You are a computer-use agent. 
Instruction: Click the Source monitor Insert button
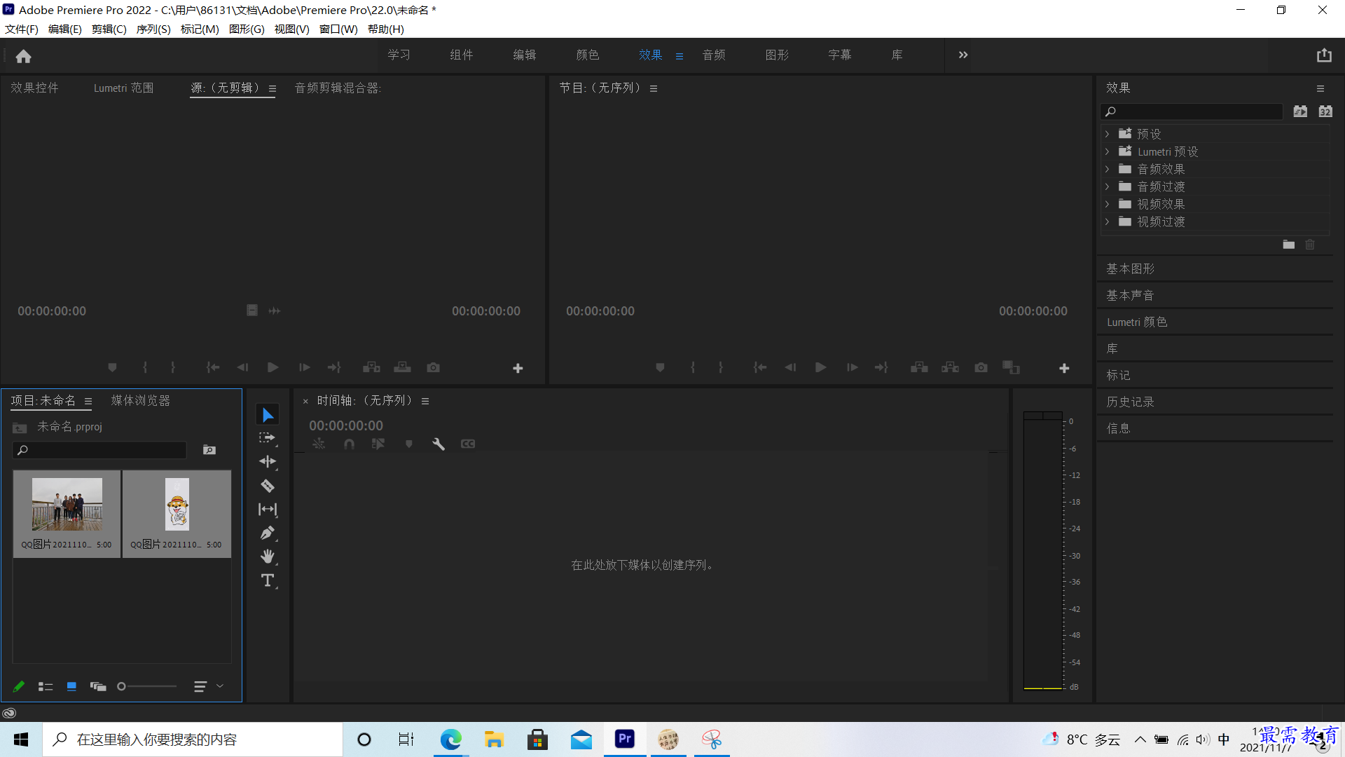371,367
